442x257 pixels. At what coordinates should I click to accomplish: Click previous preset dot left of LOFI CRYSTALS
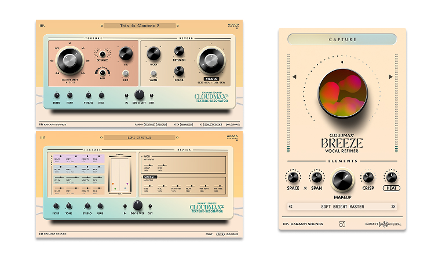[x=101, y=138]
